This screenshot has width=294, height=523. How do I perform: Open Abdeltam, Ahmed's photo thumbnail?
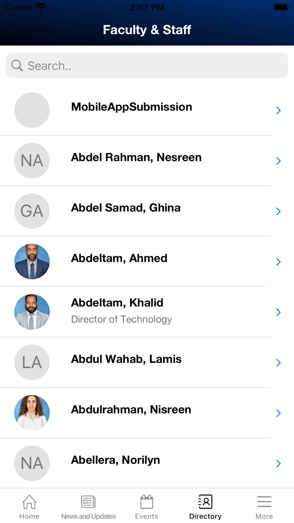point(32,261)
